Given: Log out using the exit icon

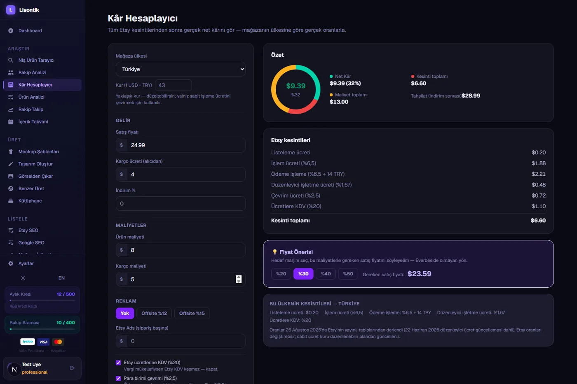Looking at the screenshot, I should [72, 368].
